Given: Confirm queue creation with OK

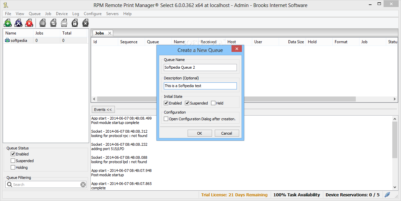Looking at the screenshot, I should pyautogui.click(x=200, y=133).
